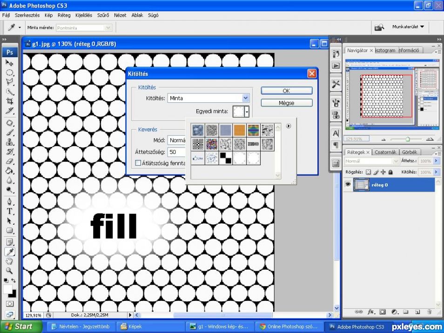Screen dimensions: 444x333
Task: Select the Brush tool
Action: click(x=10, y=133)
